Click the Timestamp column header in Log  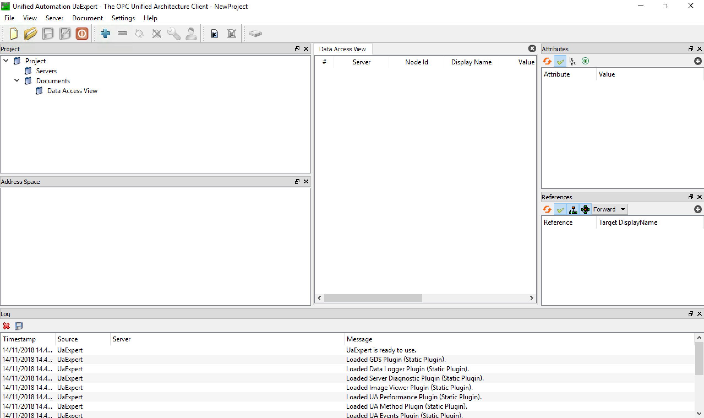(x=28, y=339)
